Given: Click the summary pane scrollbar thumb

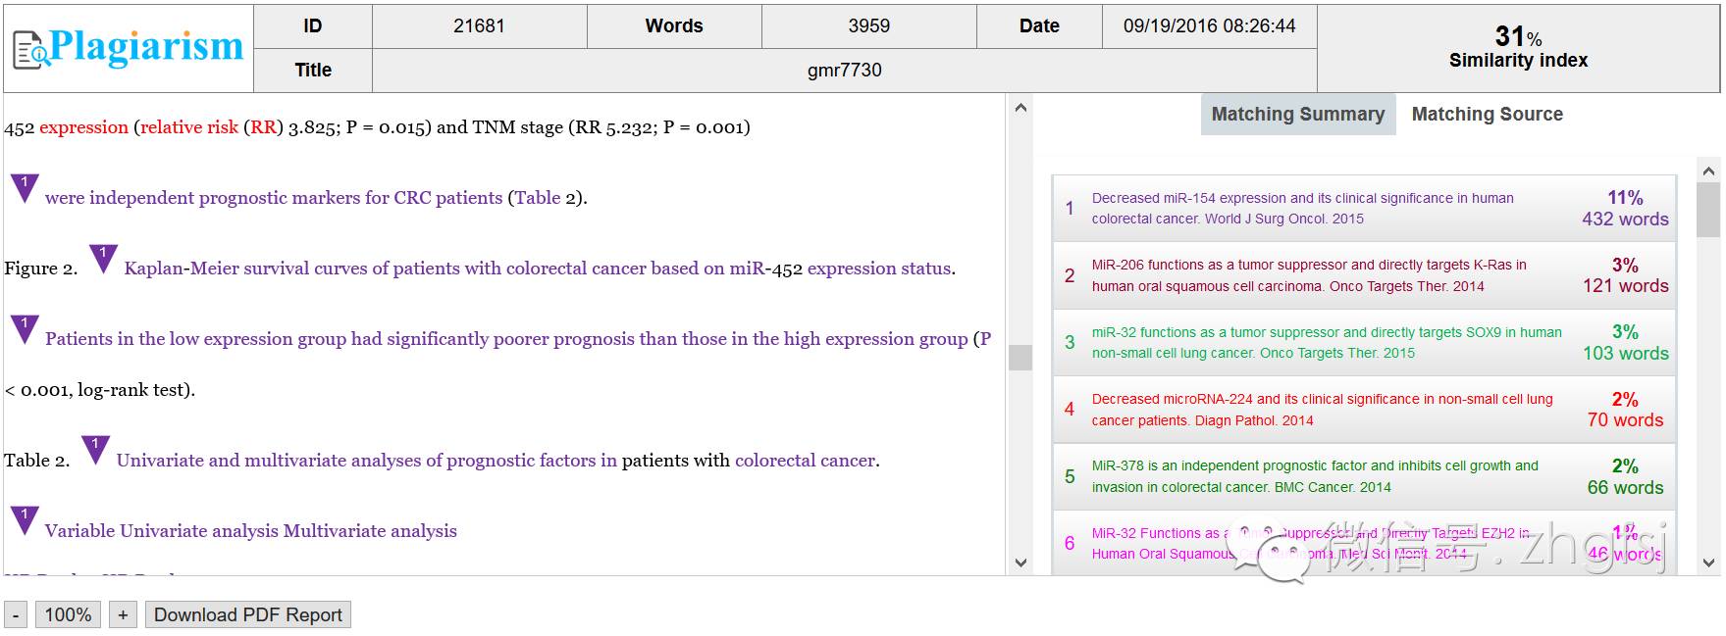Looking at the screenshot, I should click(1708, 210).
